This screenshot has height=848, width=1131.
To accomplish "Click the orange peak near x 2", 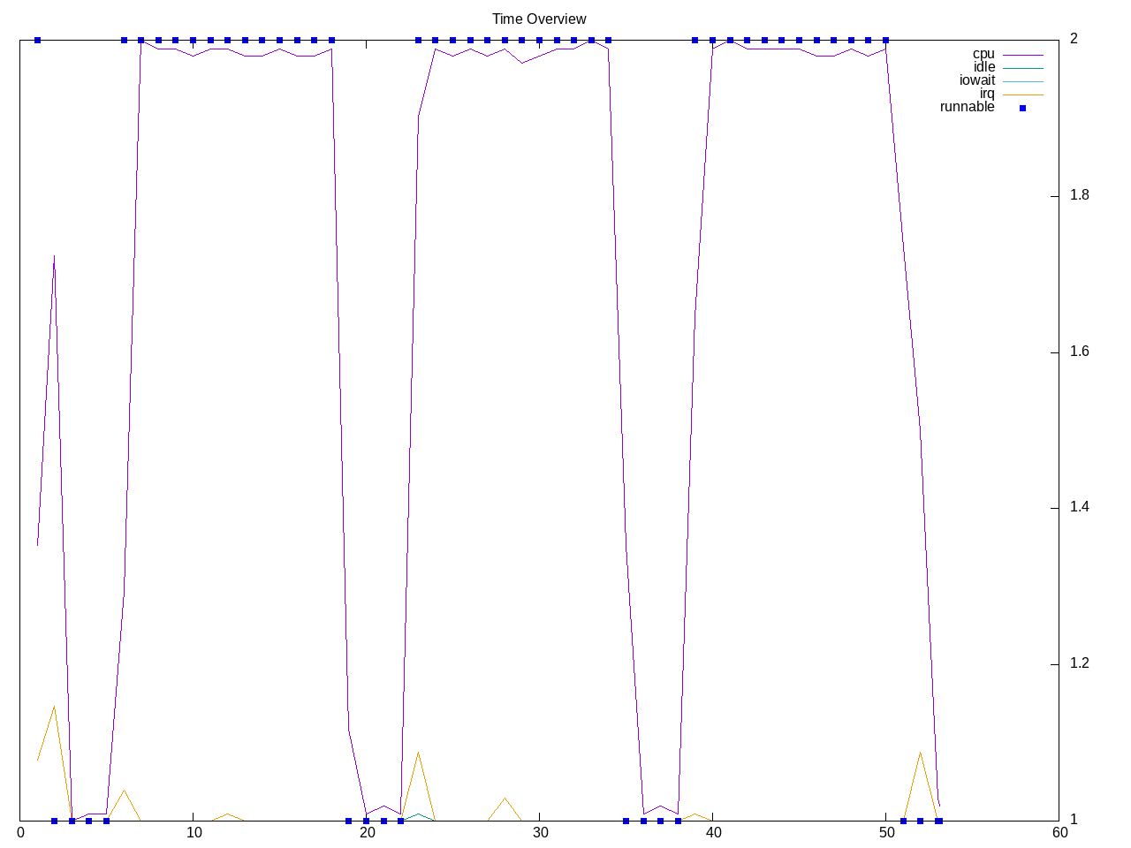I will [54, 707].
